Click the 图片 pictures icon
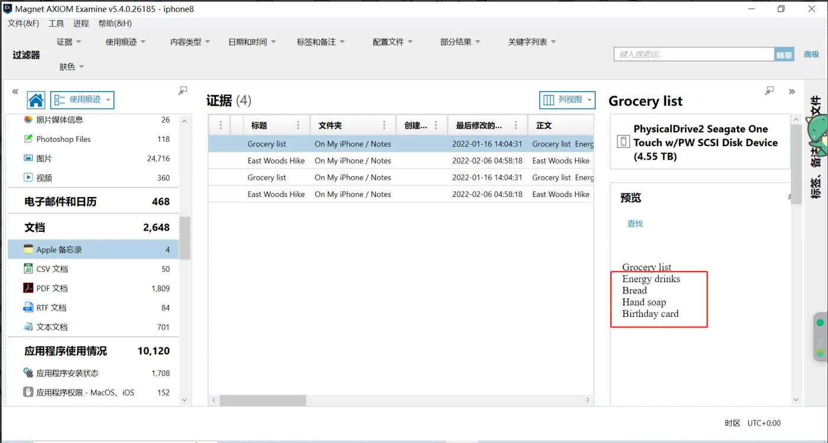Screen dimensions: 828x443 (x=28, y=159)
